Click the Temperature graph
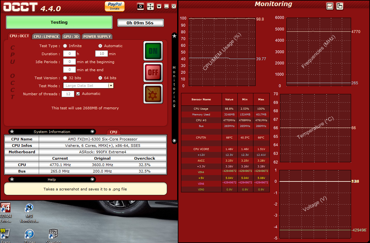This screenshot has height=243, width=370. coord(316,128)
